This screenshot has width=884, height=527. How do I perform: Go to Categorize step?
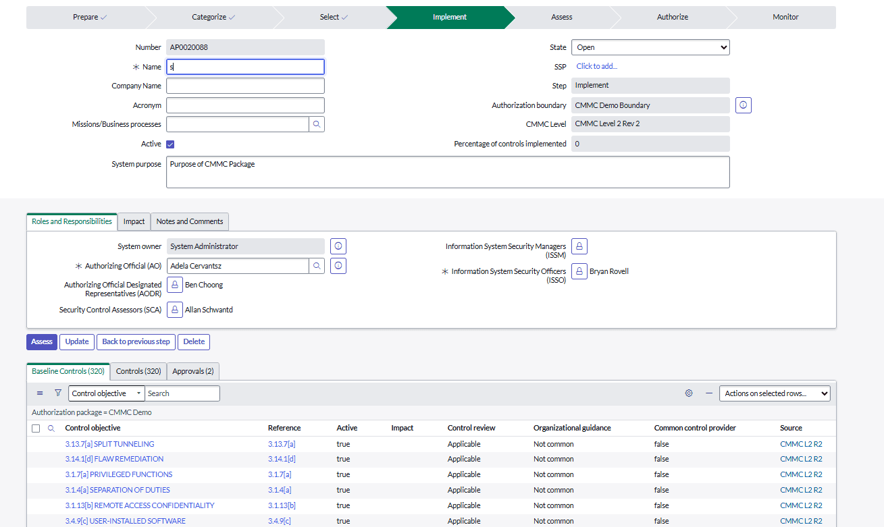pos(213,18)
